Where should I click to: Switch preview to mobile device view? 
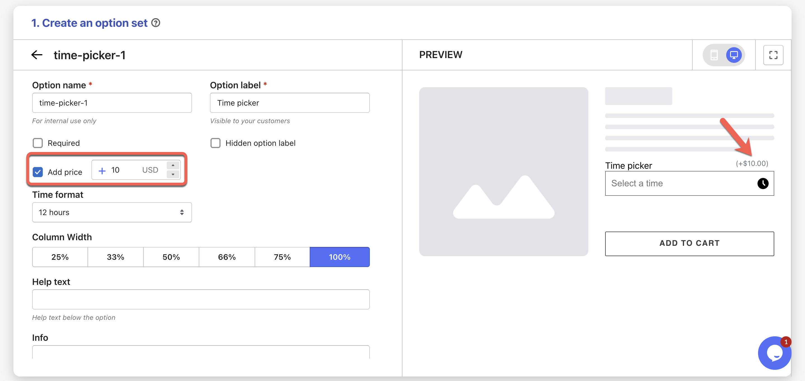point(714,55)
